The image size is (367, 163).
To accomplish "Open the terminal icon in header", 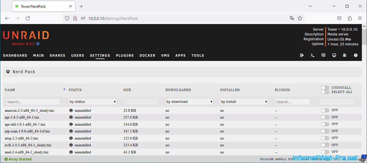I will [313, 55].
